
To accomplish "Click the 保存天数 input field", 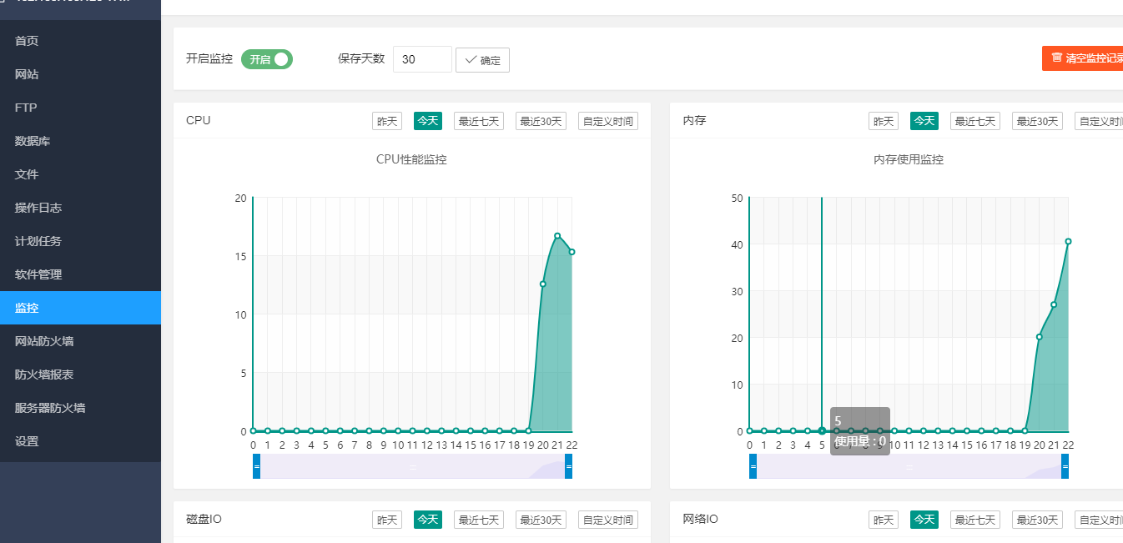I will pos(421,59).
